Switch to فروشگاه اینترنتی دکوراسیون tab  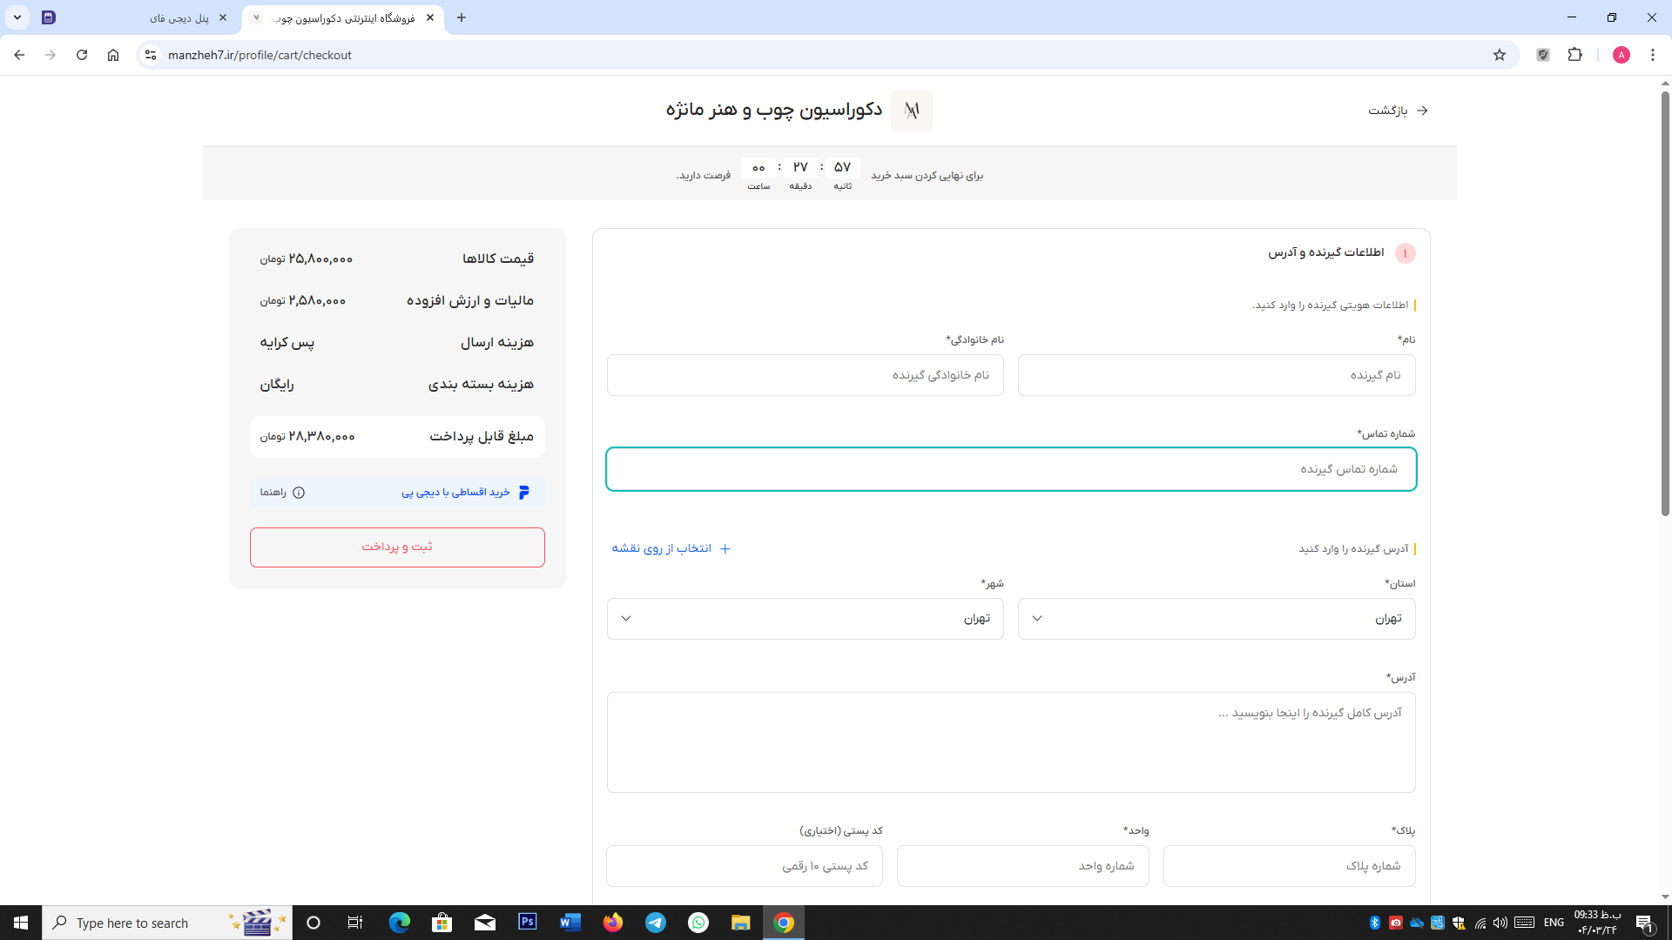click(x=343, y=17)
